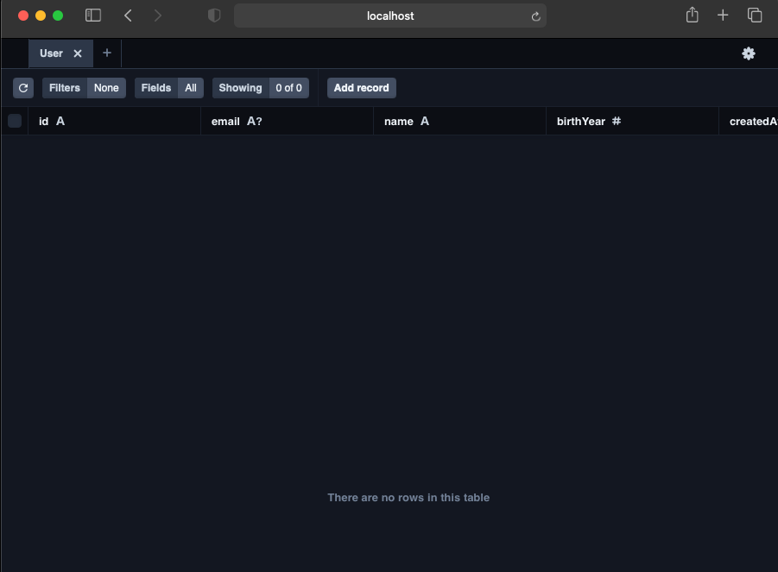This screenshot has width=778, height=572.
Task: Click the Add record button
Action: 361,87
